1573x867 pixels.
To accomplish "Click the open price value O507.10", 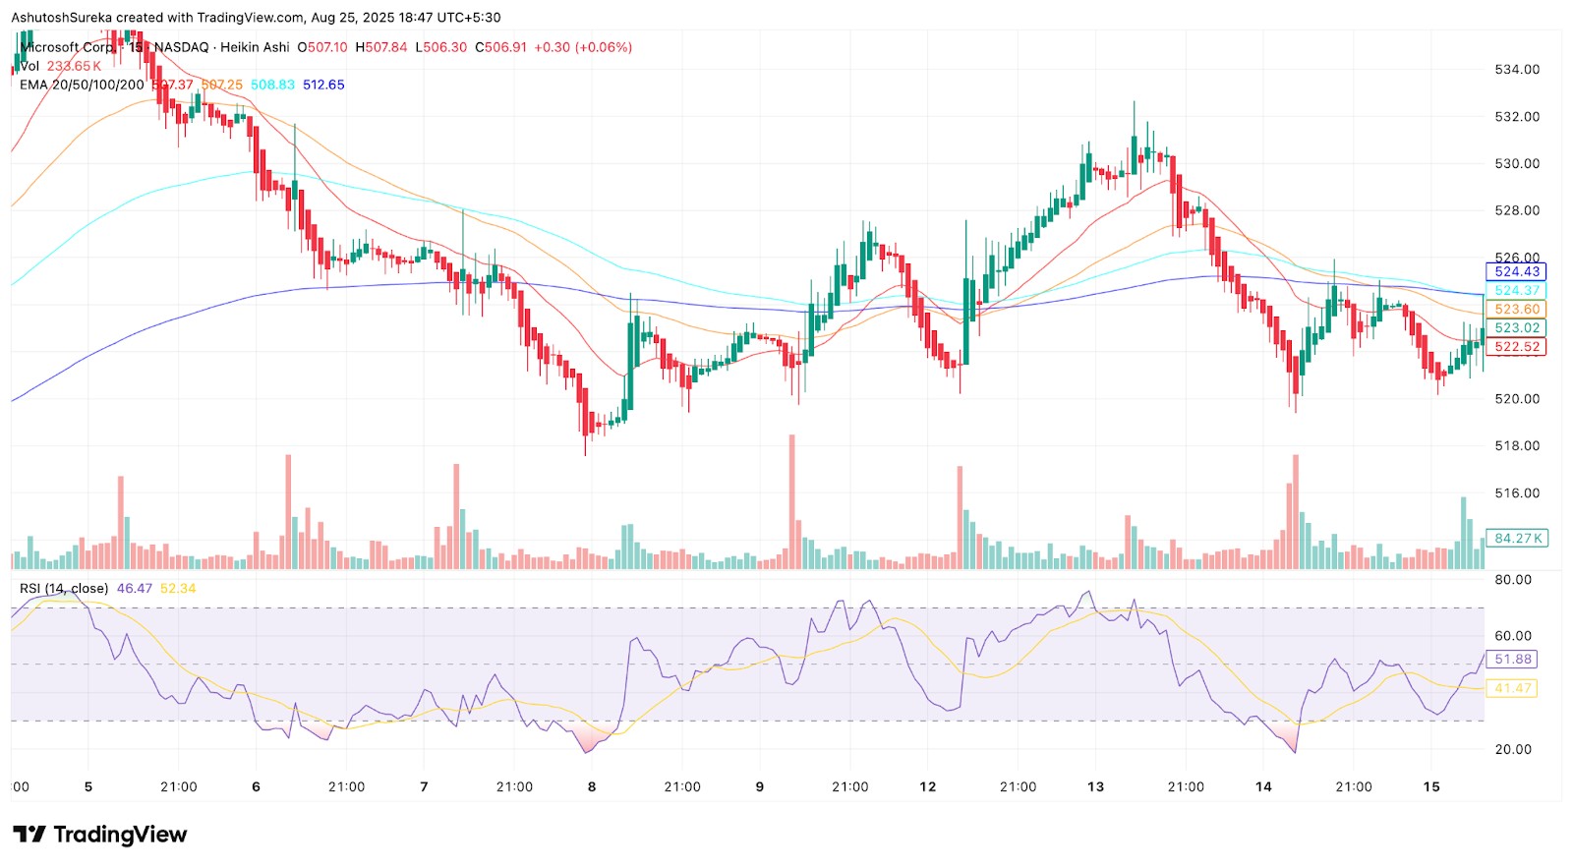I will (322, 47).
